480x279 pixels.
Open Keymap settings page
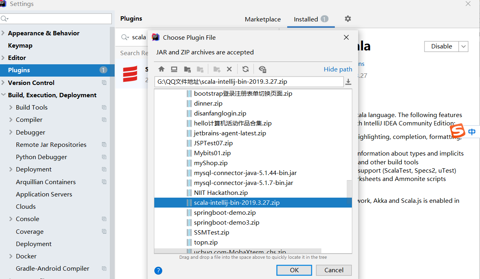point(20,45)
